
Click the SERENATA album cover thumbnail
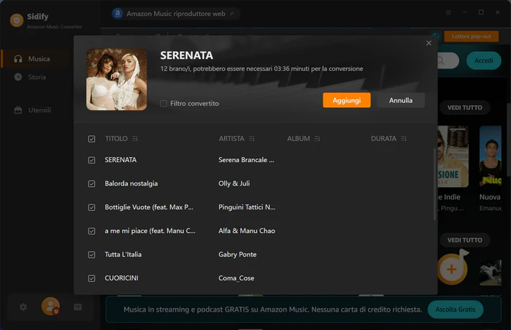pyautogui.click(x=116, y=80)
